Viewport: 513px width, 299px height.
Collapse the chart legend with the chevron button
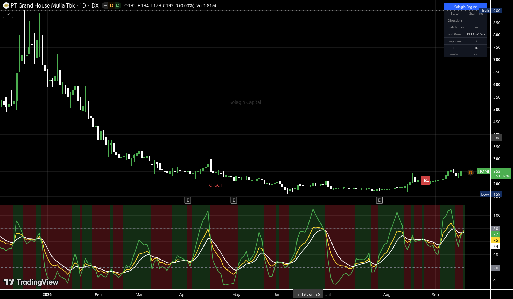point(8,14)
